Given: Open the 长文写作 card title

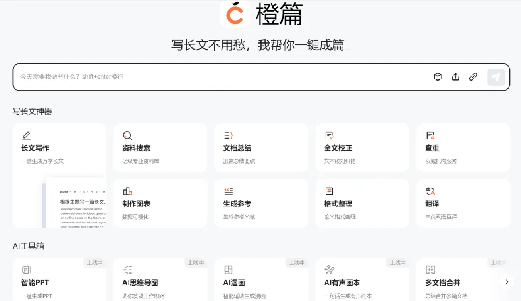Looking at the screenshot, I should pos(35,148).
